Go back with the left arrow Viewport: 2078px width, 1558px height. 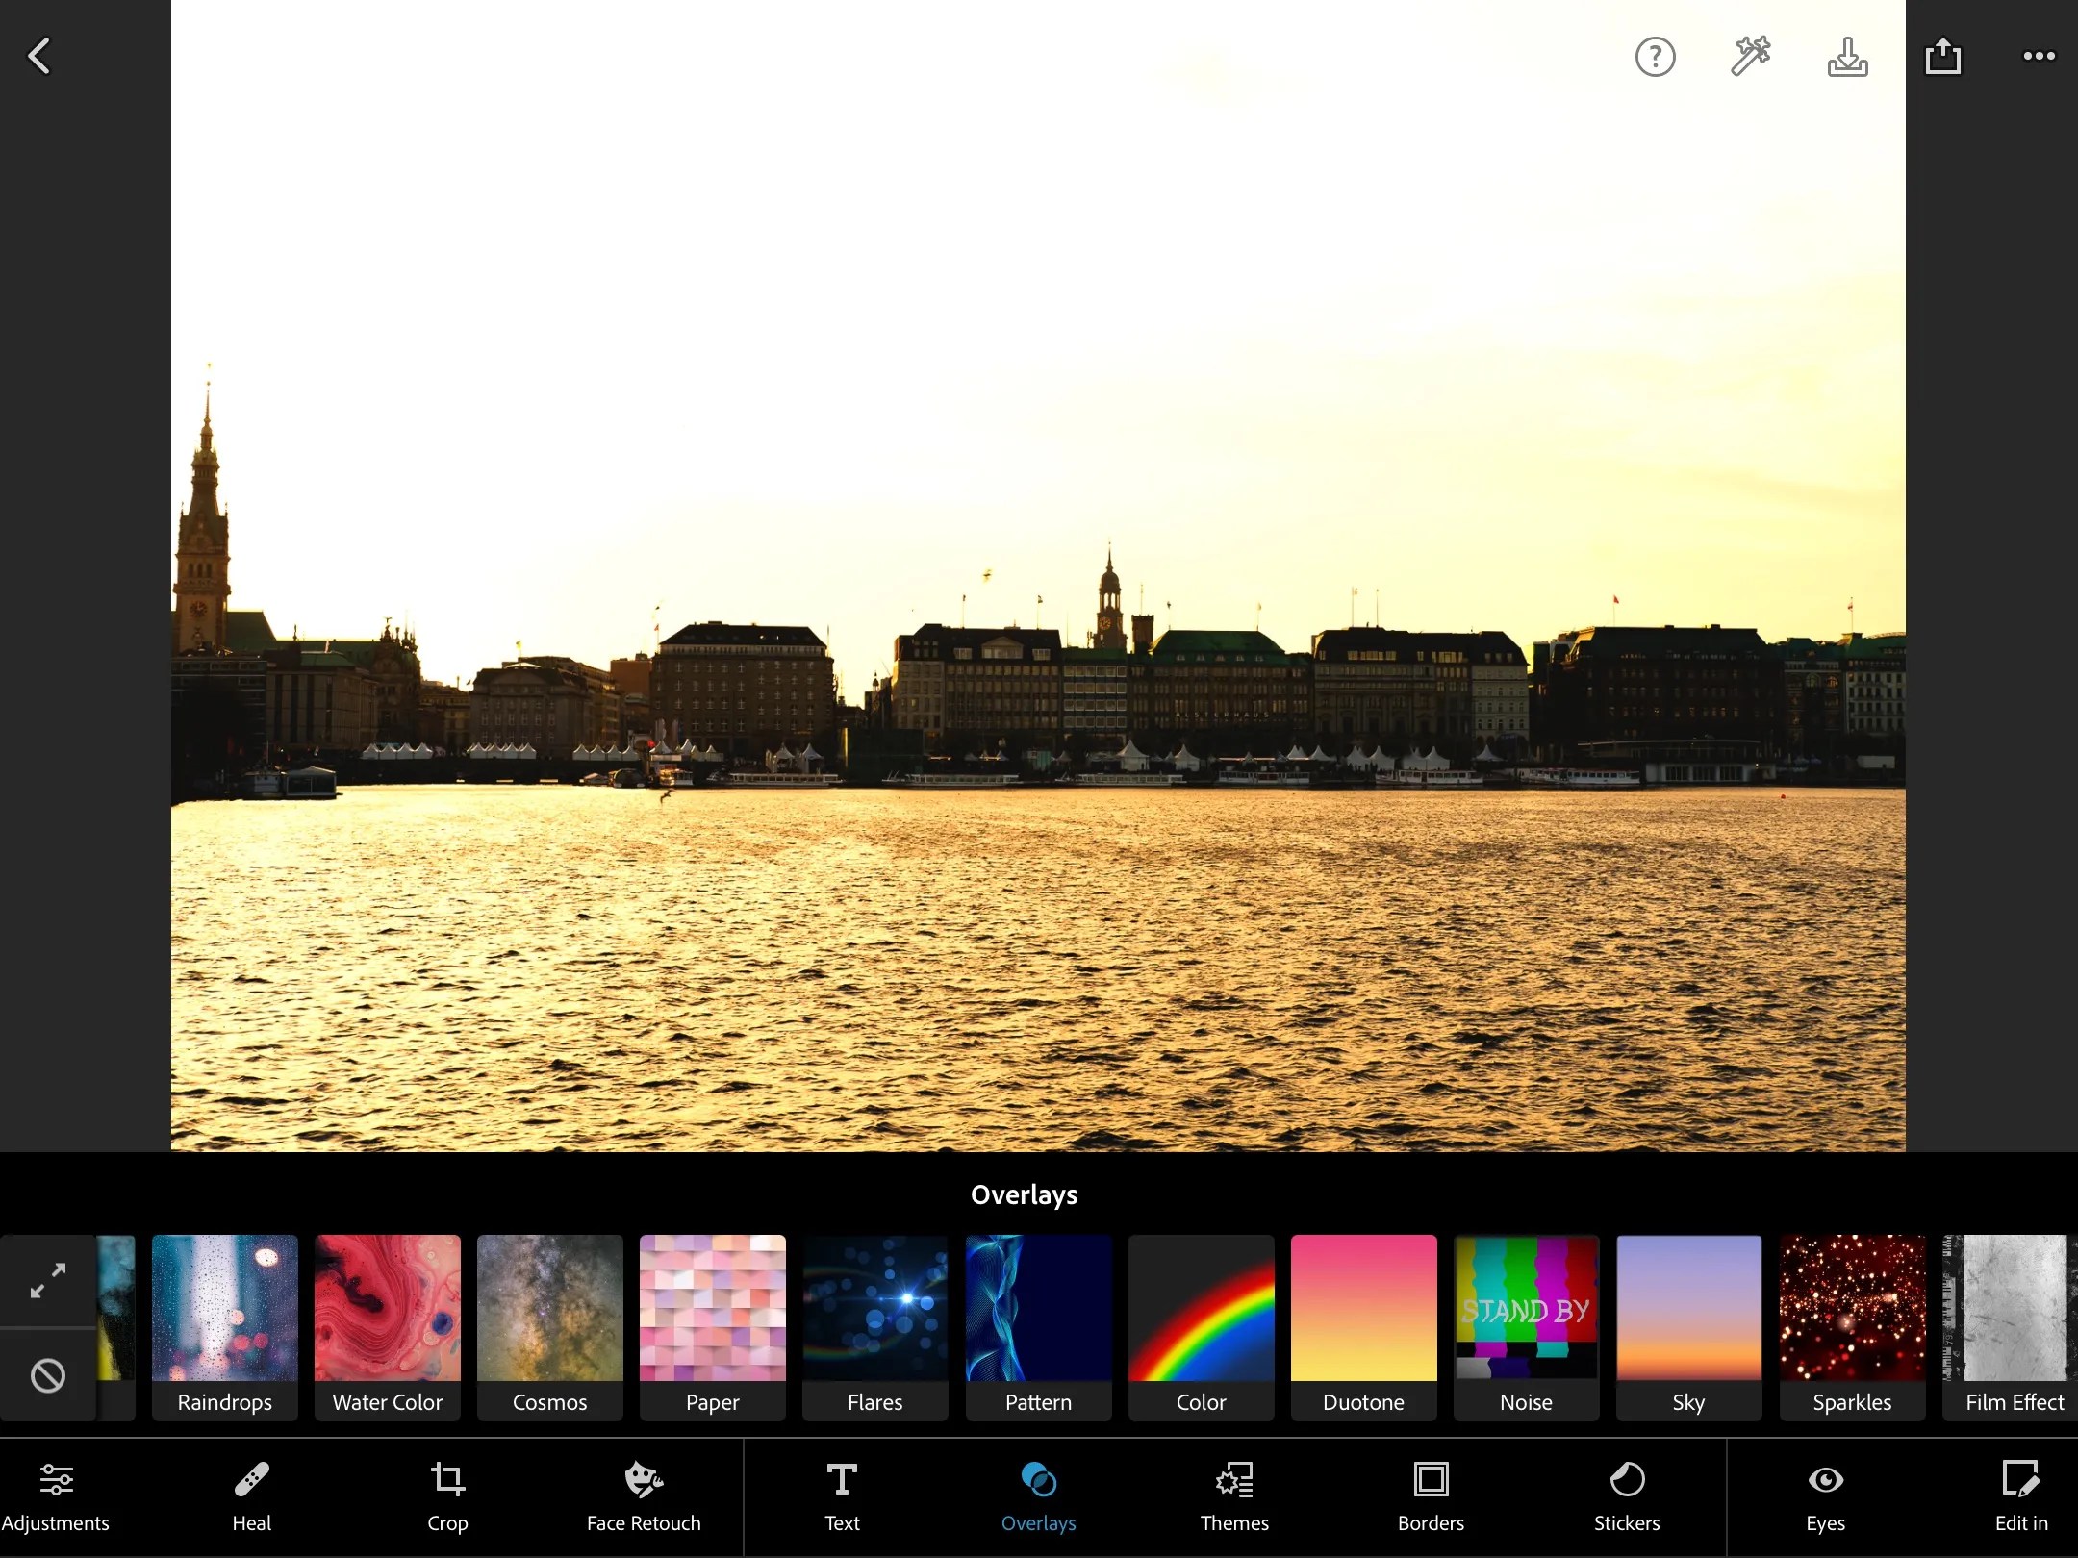(x=39, y=56)
